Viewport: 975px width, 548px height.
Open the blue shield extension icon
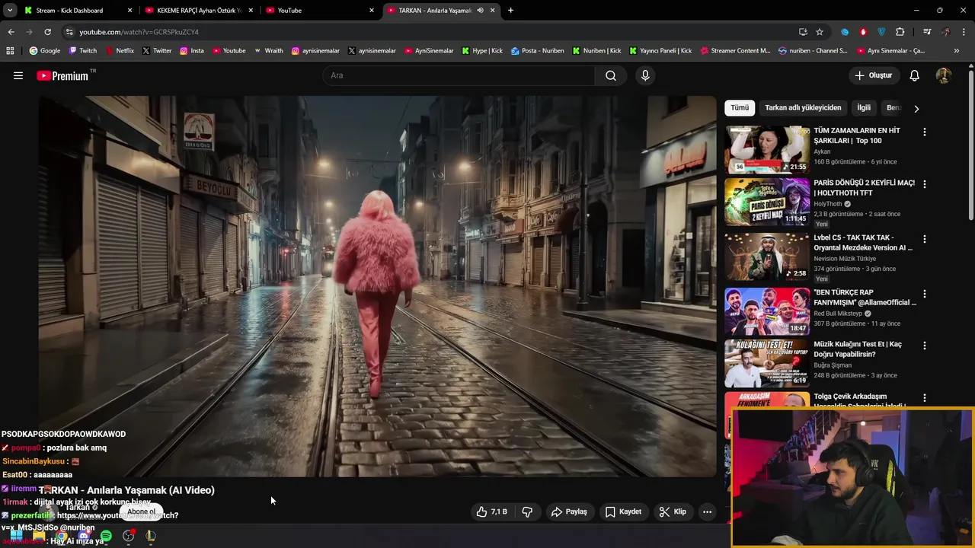click(881, 32)
